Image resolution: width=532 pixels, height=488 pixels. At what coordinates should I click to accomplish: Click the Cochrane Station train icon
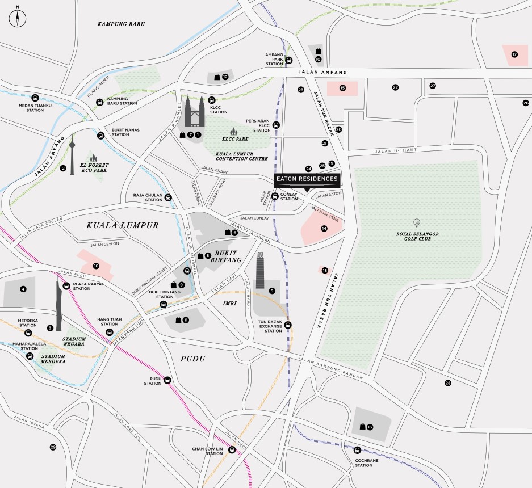(357, 450)
